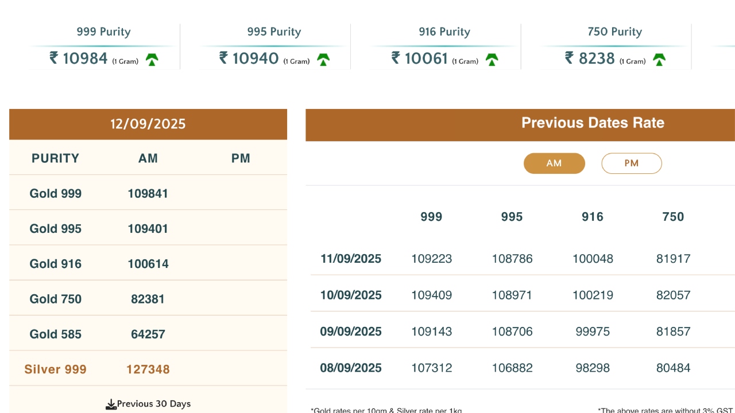
Task: Click green up arrow beside 995 Purity price
Action: [323, 60]
